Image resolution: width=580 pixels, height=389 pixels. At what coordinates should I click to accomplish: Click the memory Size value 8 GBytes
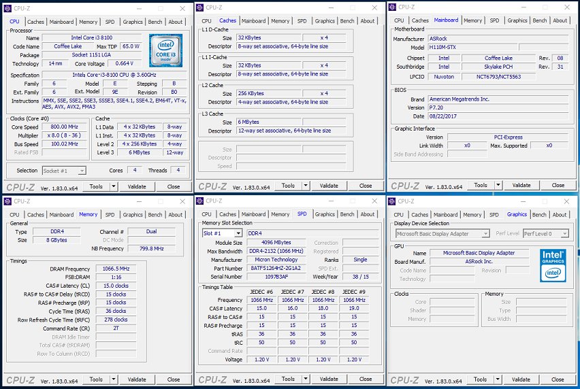tap(57, 240)
